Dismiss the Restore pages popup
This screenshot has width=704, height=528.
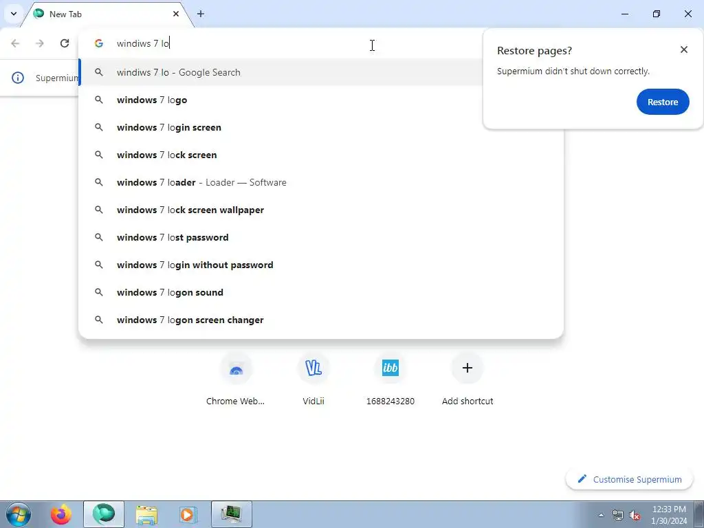tap(683, 49)
